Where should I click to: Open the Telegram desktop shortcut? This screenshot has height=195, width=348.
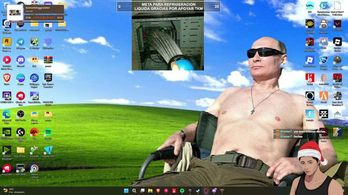21,44
